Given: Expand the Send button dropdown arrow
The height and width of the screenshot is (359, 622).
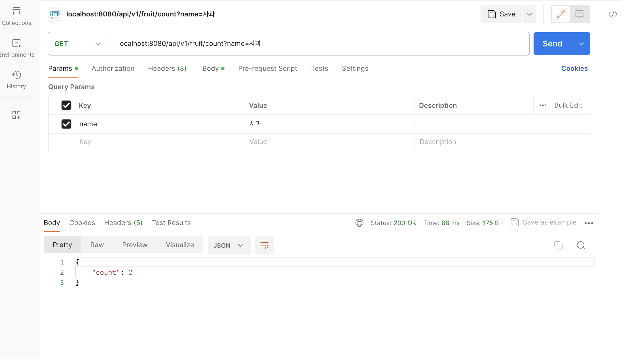Looking at the screenshot, I should pos(581,44).
